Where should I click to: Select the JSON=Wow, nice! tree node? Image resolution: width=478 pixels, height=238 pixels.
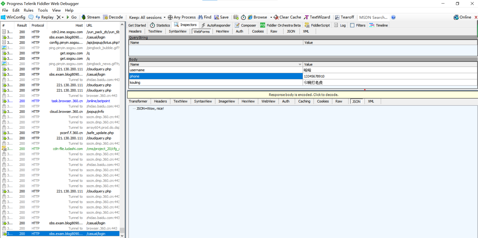tap(150, 108)
